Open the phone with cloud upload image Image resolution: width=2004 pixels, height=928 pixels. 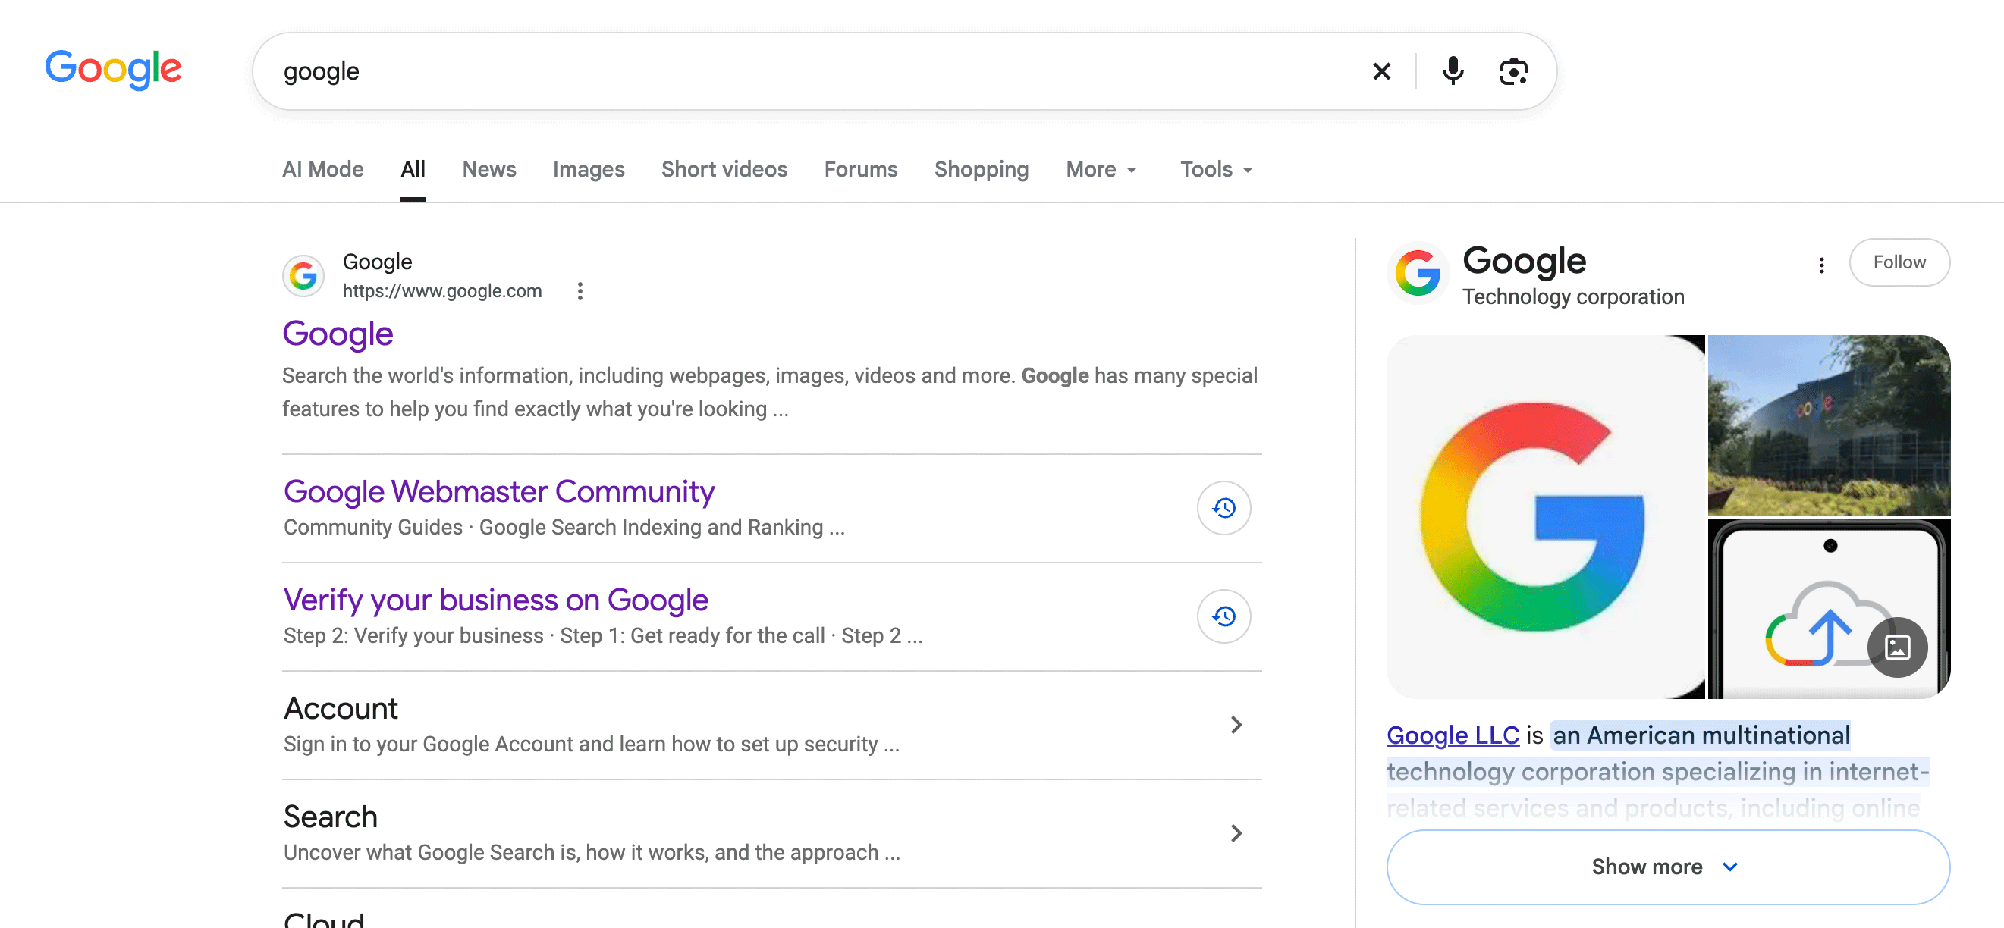1828,608
